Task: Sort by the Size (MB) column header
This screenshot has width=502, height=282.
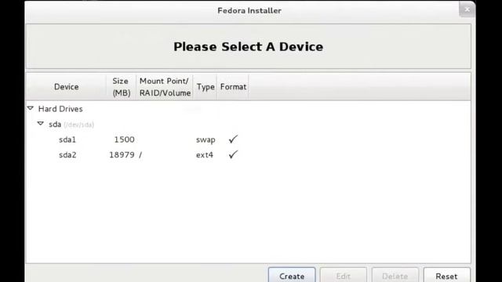Action: tap(122, 87)
